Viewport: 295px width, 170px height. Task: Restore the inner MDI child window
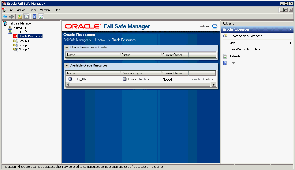tap(286, 10)
